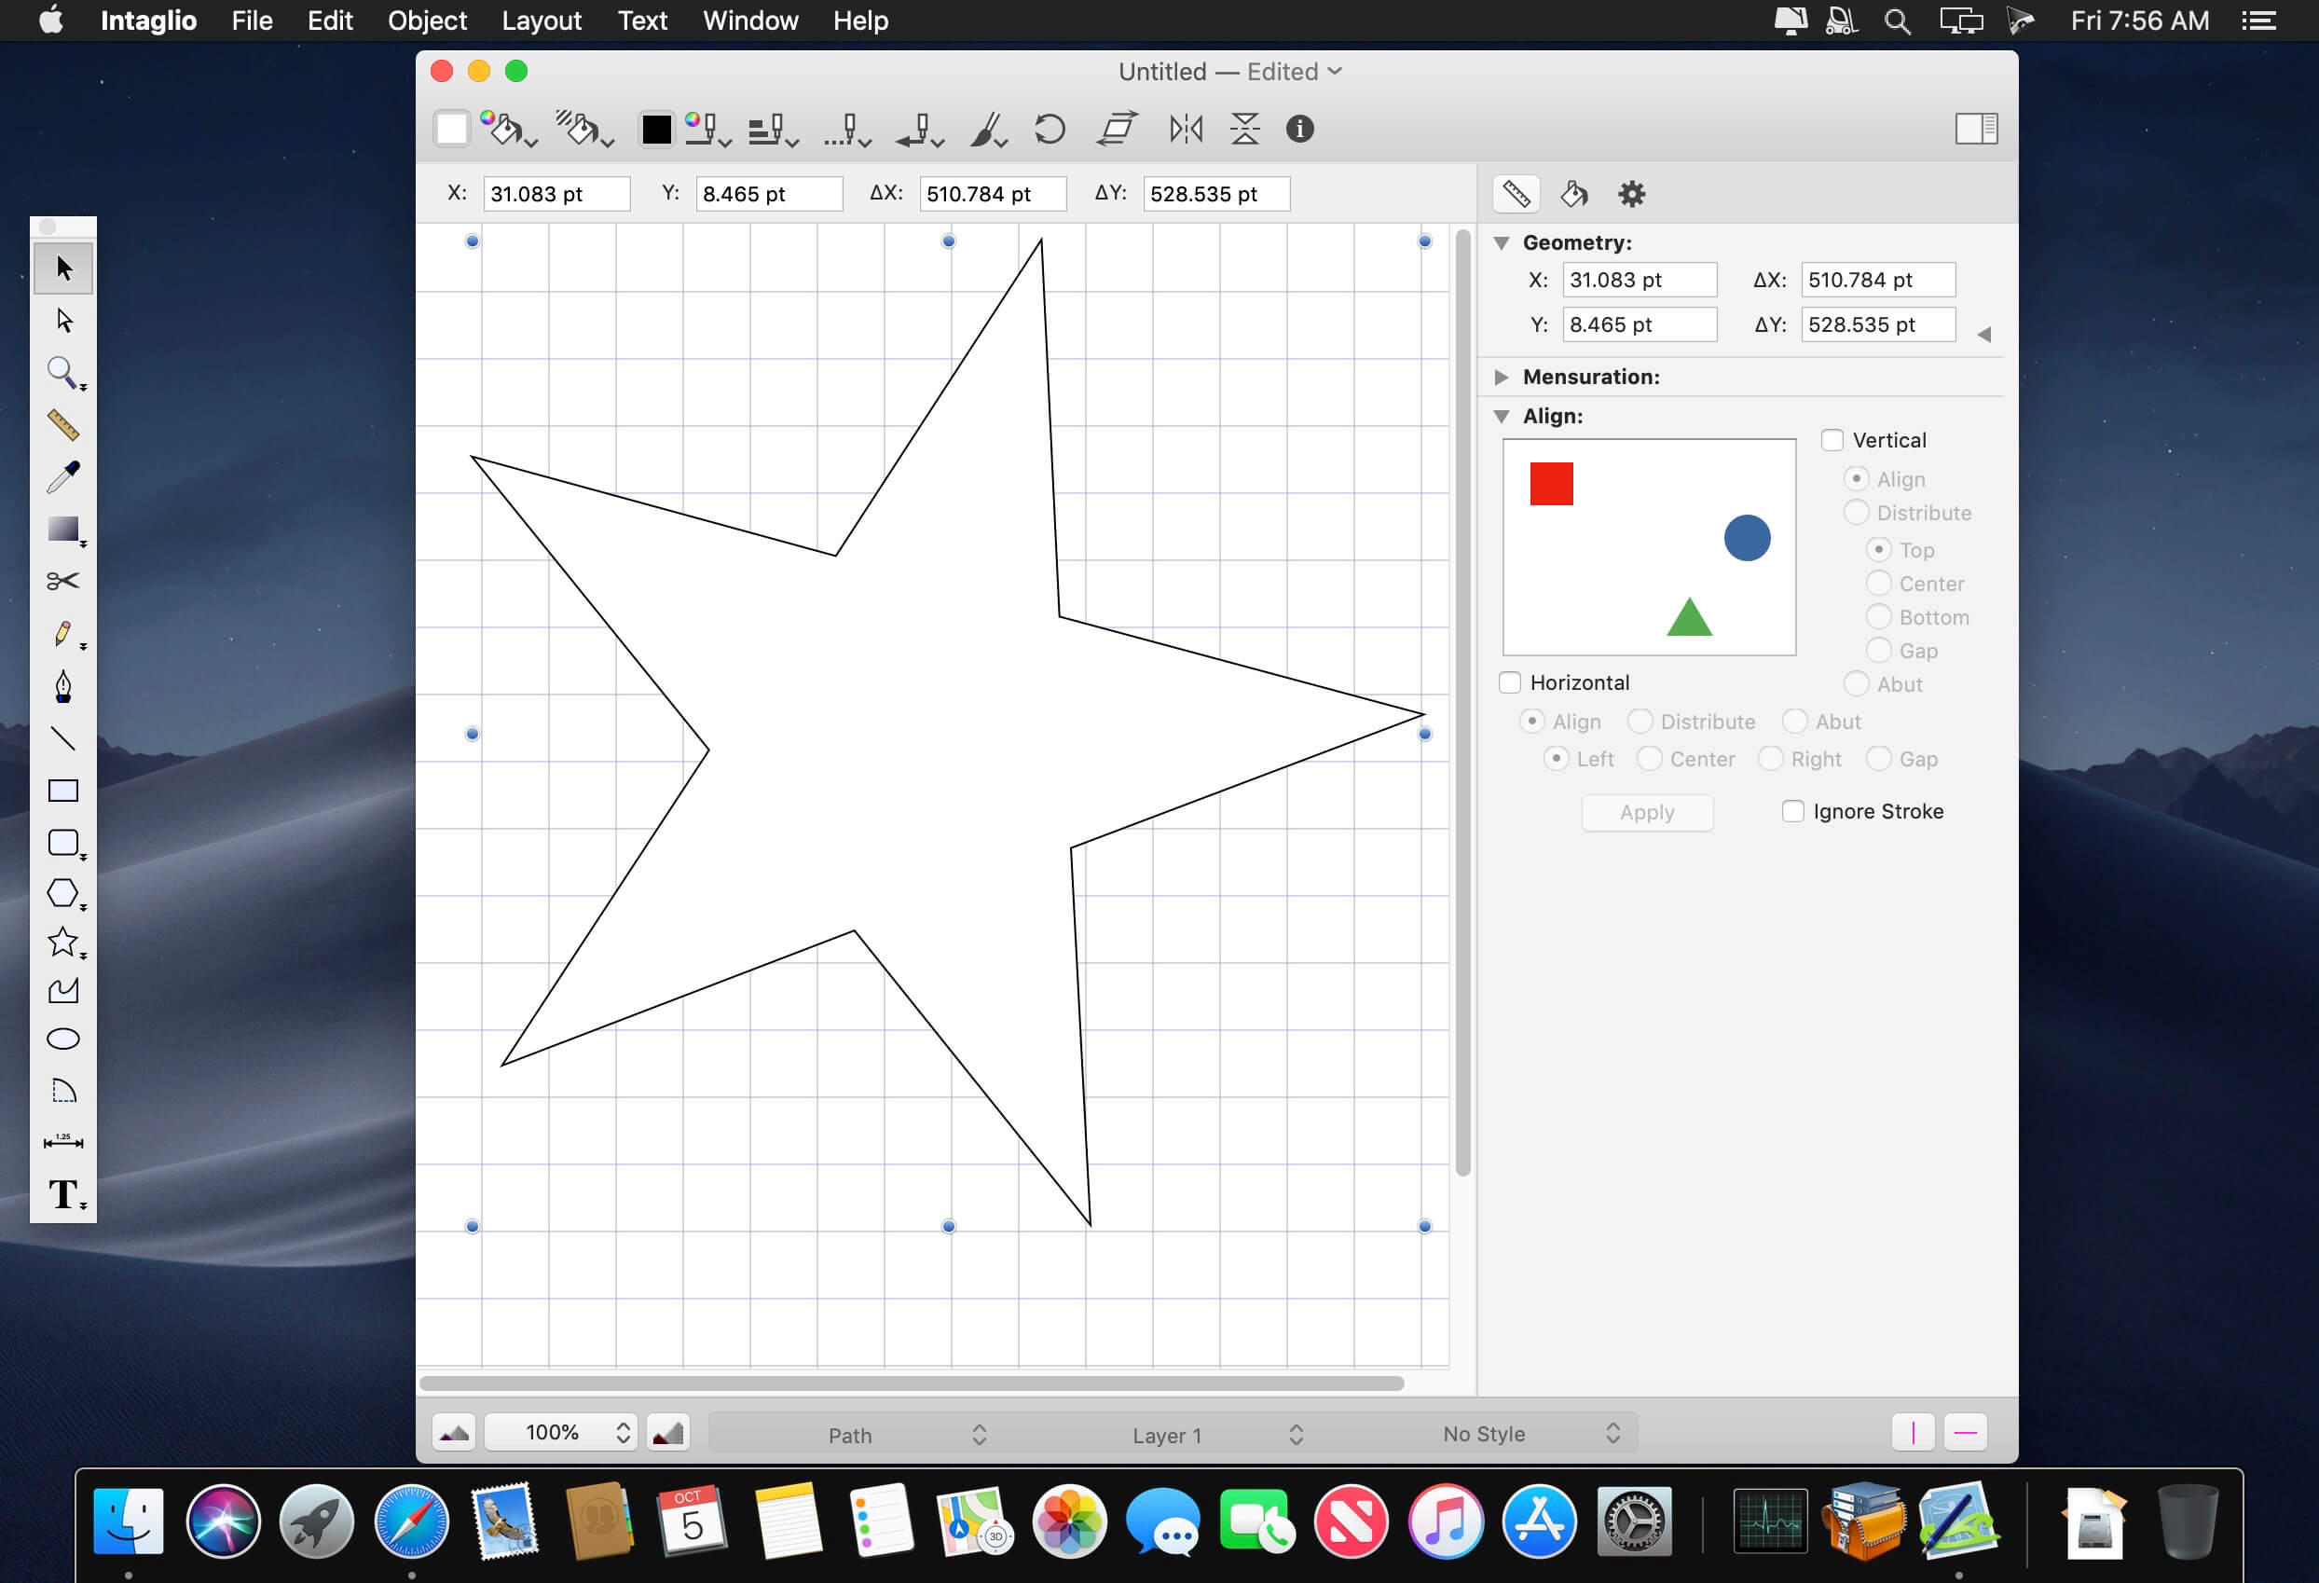Click the vertical guide line button
Screen dimensions: 2319x1583
pos(1913,1433)
